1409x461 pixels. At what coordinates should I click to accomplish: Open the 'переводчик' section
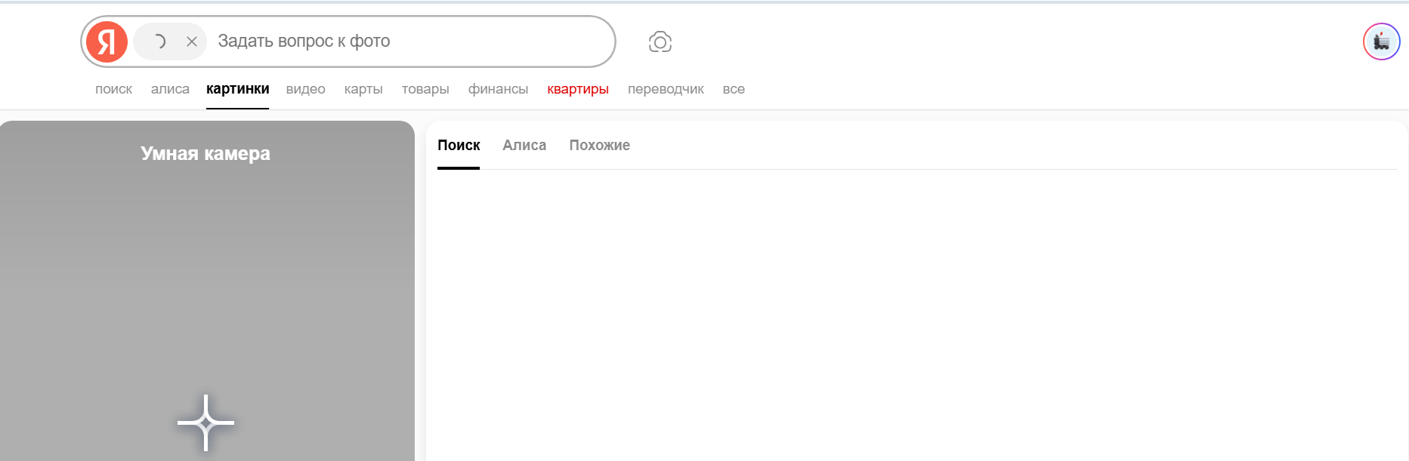666,89
